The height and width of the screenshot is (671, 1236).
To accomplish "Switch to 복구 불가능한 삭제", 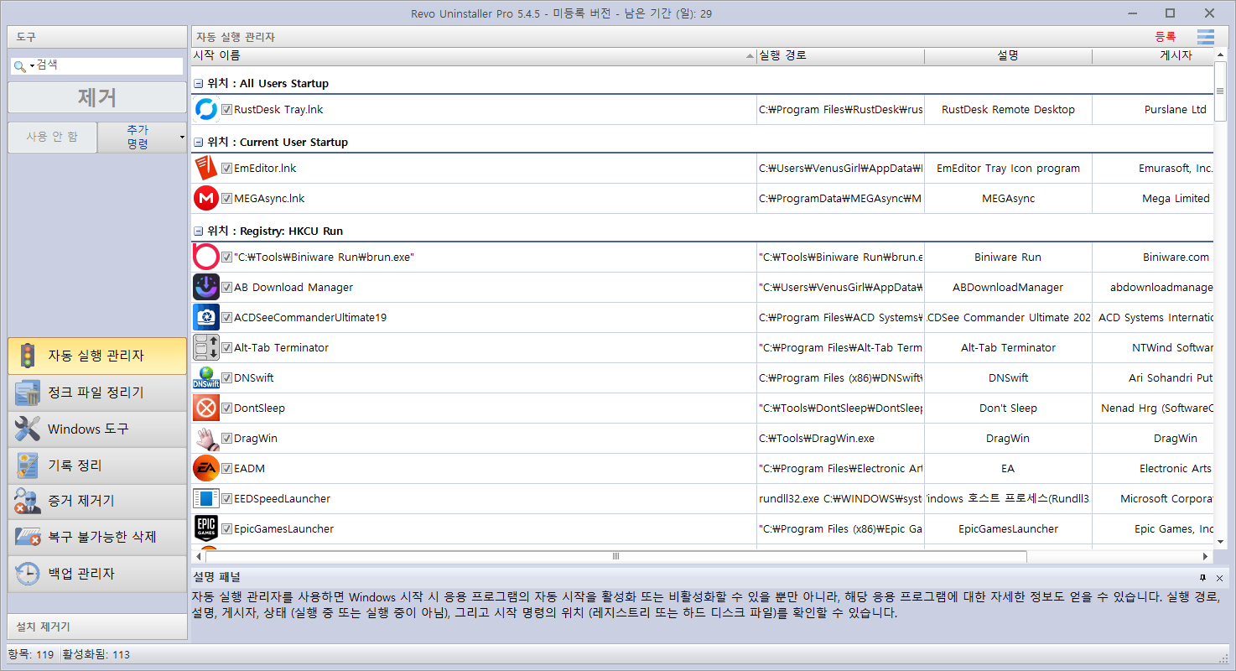I will 97,537.
